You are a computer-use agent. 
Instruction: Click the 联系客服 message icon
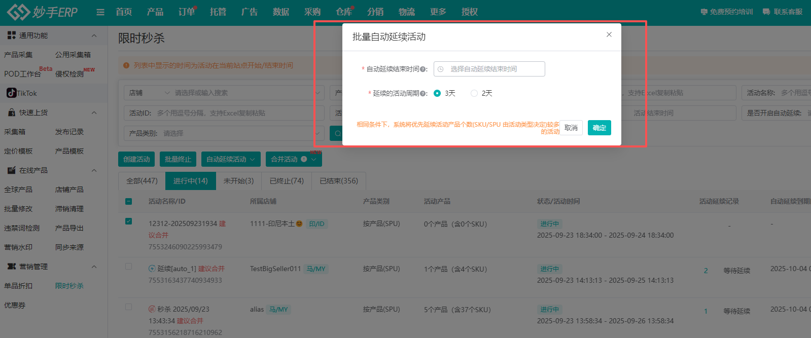(x=766, y=12)
